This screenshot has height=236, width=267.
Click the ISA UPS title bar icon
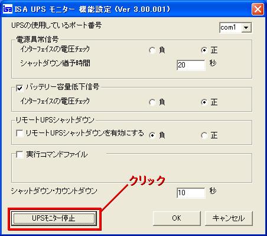coord(8,9)
